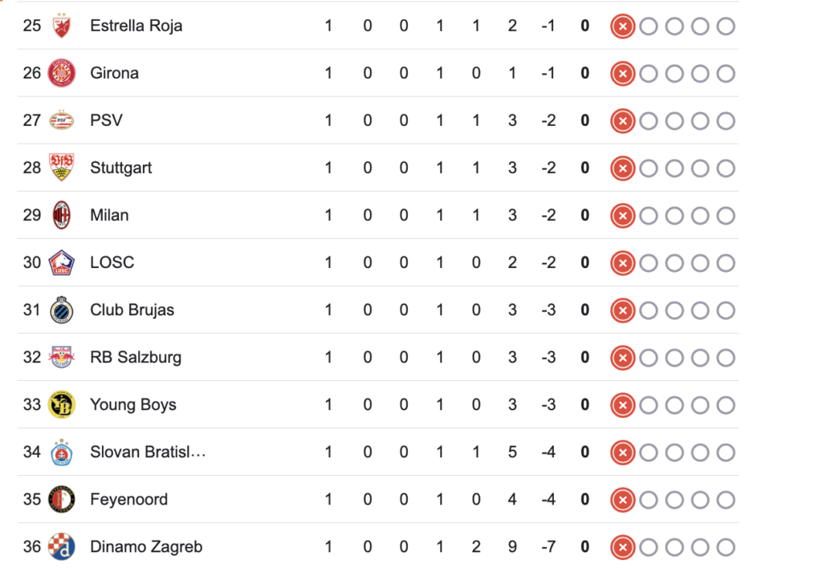Click the LOSC club logo

pyautogui.click(x=61, y=262)
